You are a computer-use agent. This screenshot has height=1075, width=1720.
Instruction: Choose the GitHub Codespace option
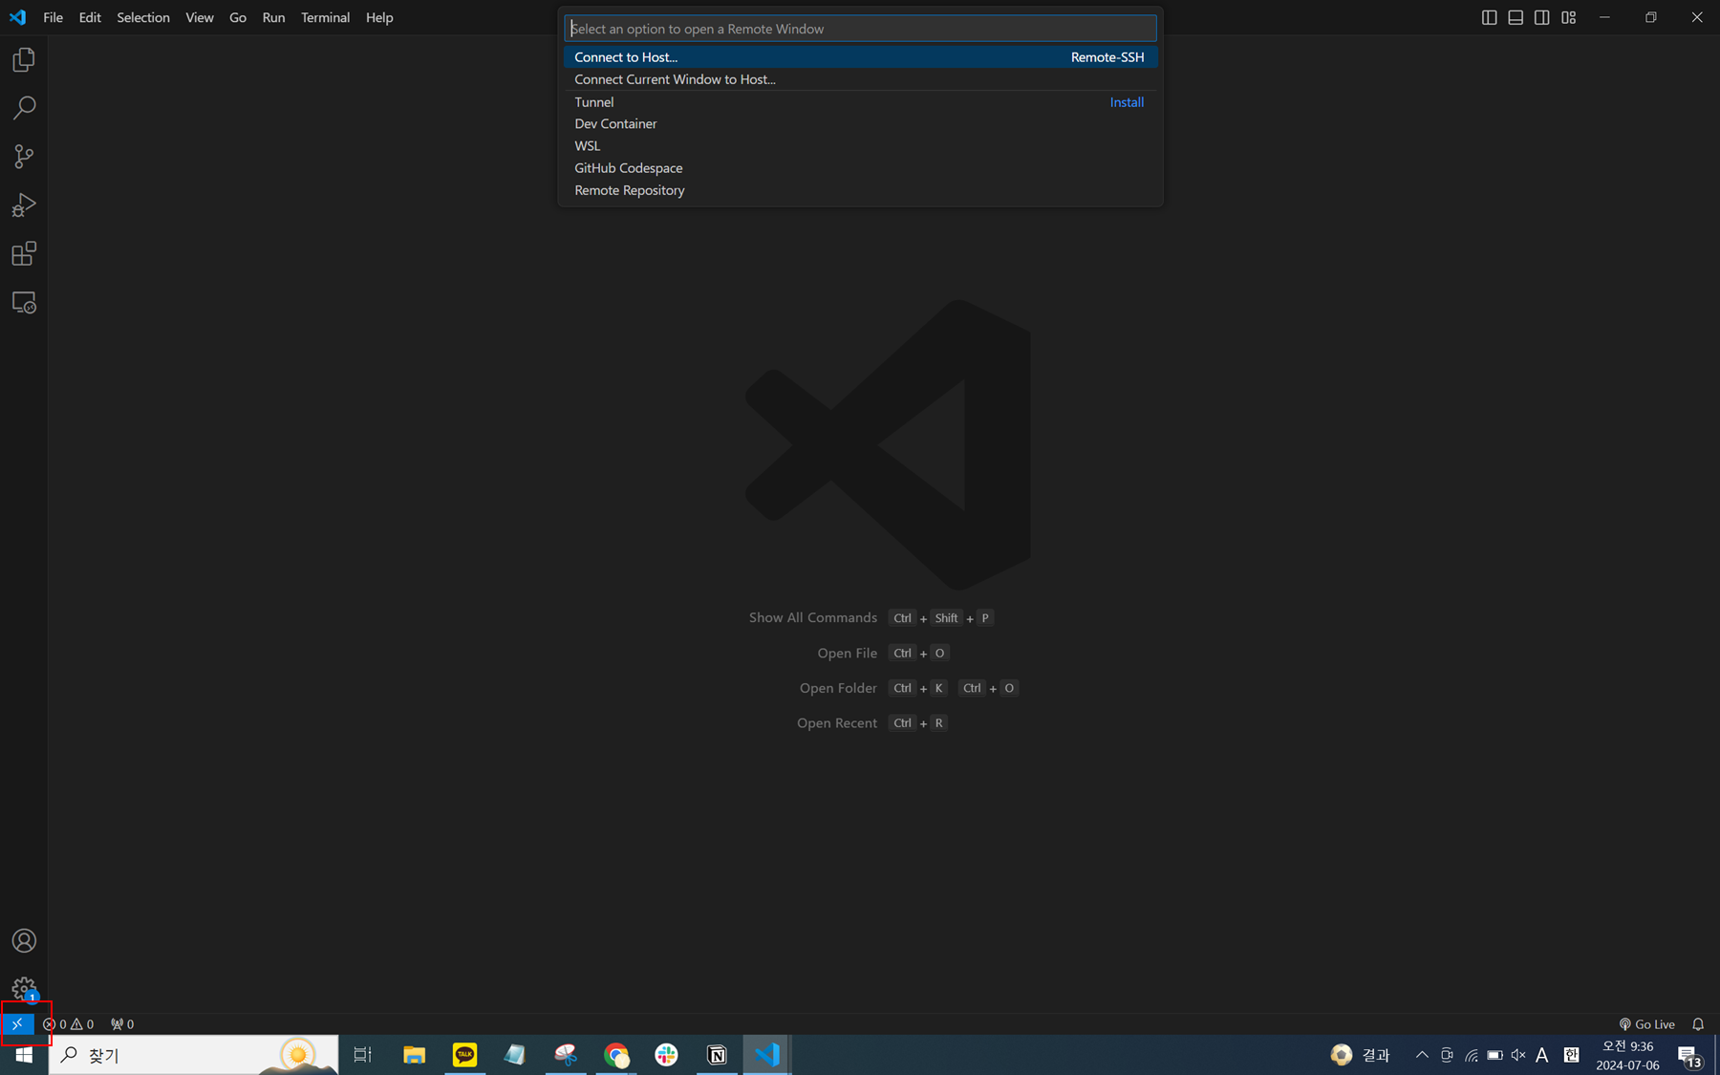[x=860, y=168]
